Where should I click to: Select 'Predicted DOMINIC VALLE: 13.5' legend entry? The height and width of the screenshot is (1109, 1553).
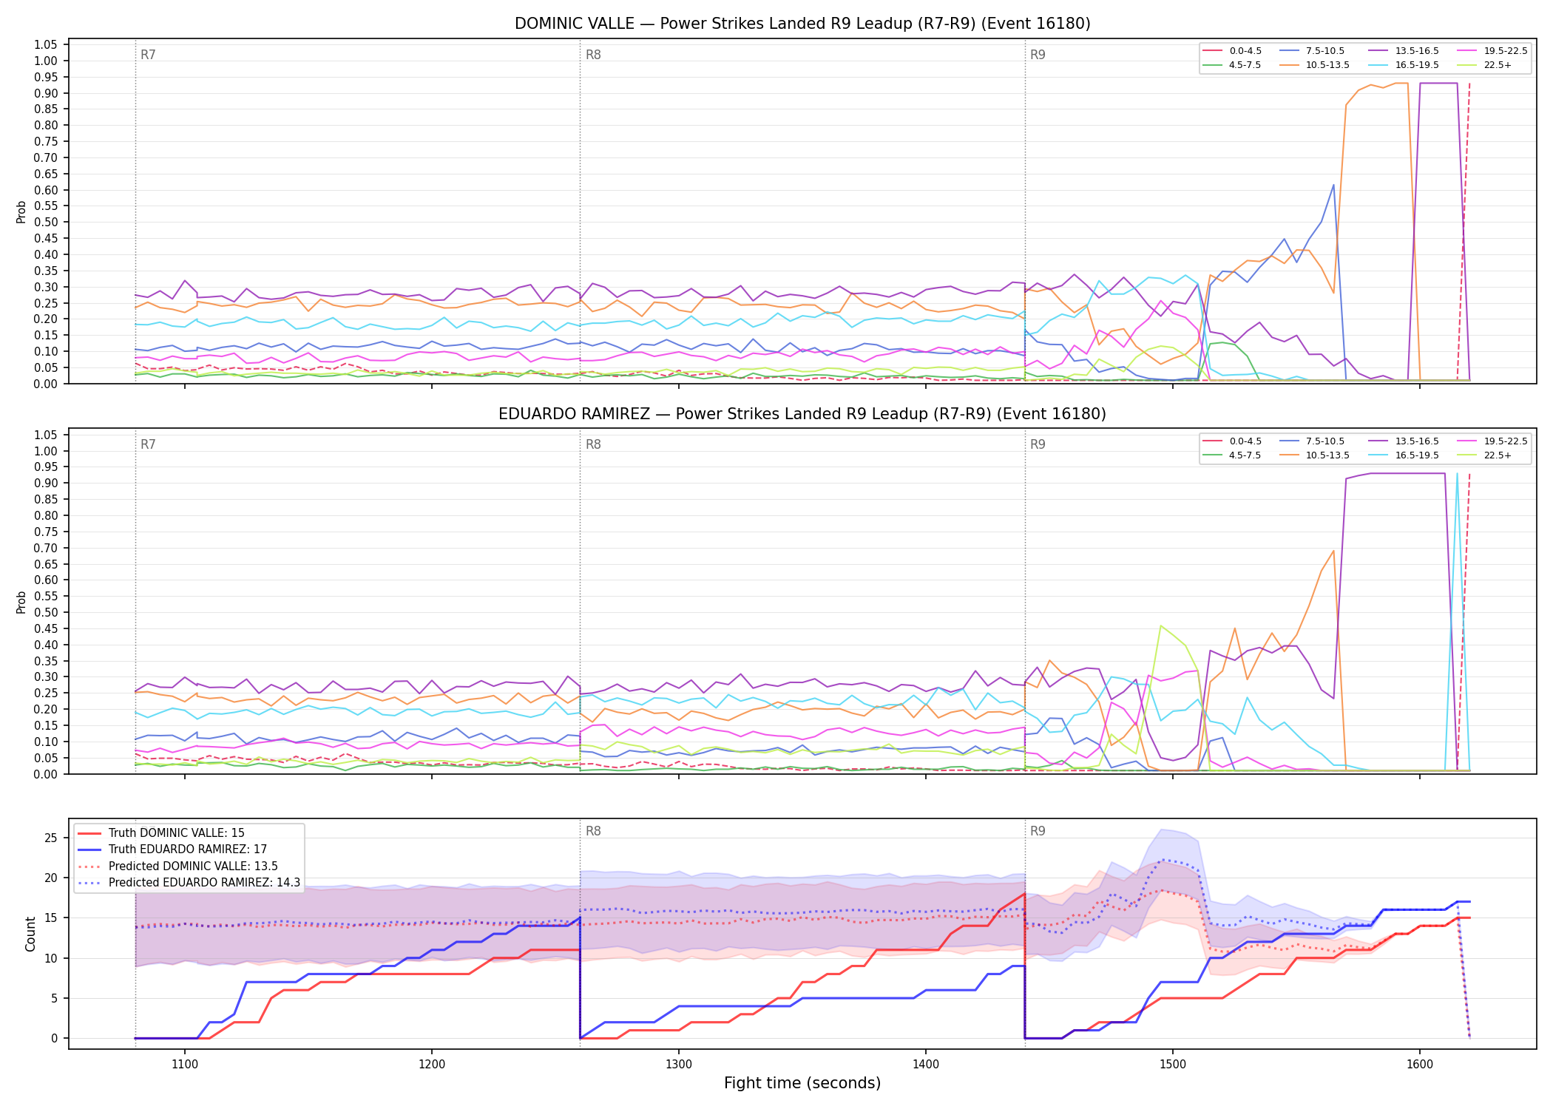178,866
